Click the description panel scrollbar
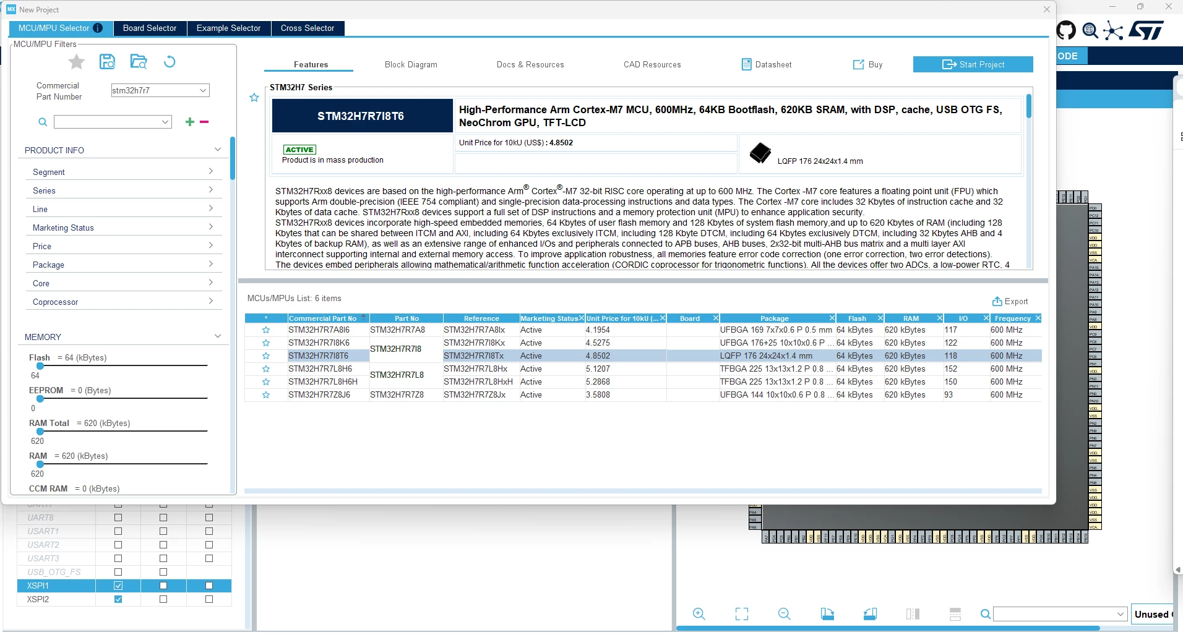Image resolution: width=1183 pixels, height=635 pixels. (x=1029, y=106)
